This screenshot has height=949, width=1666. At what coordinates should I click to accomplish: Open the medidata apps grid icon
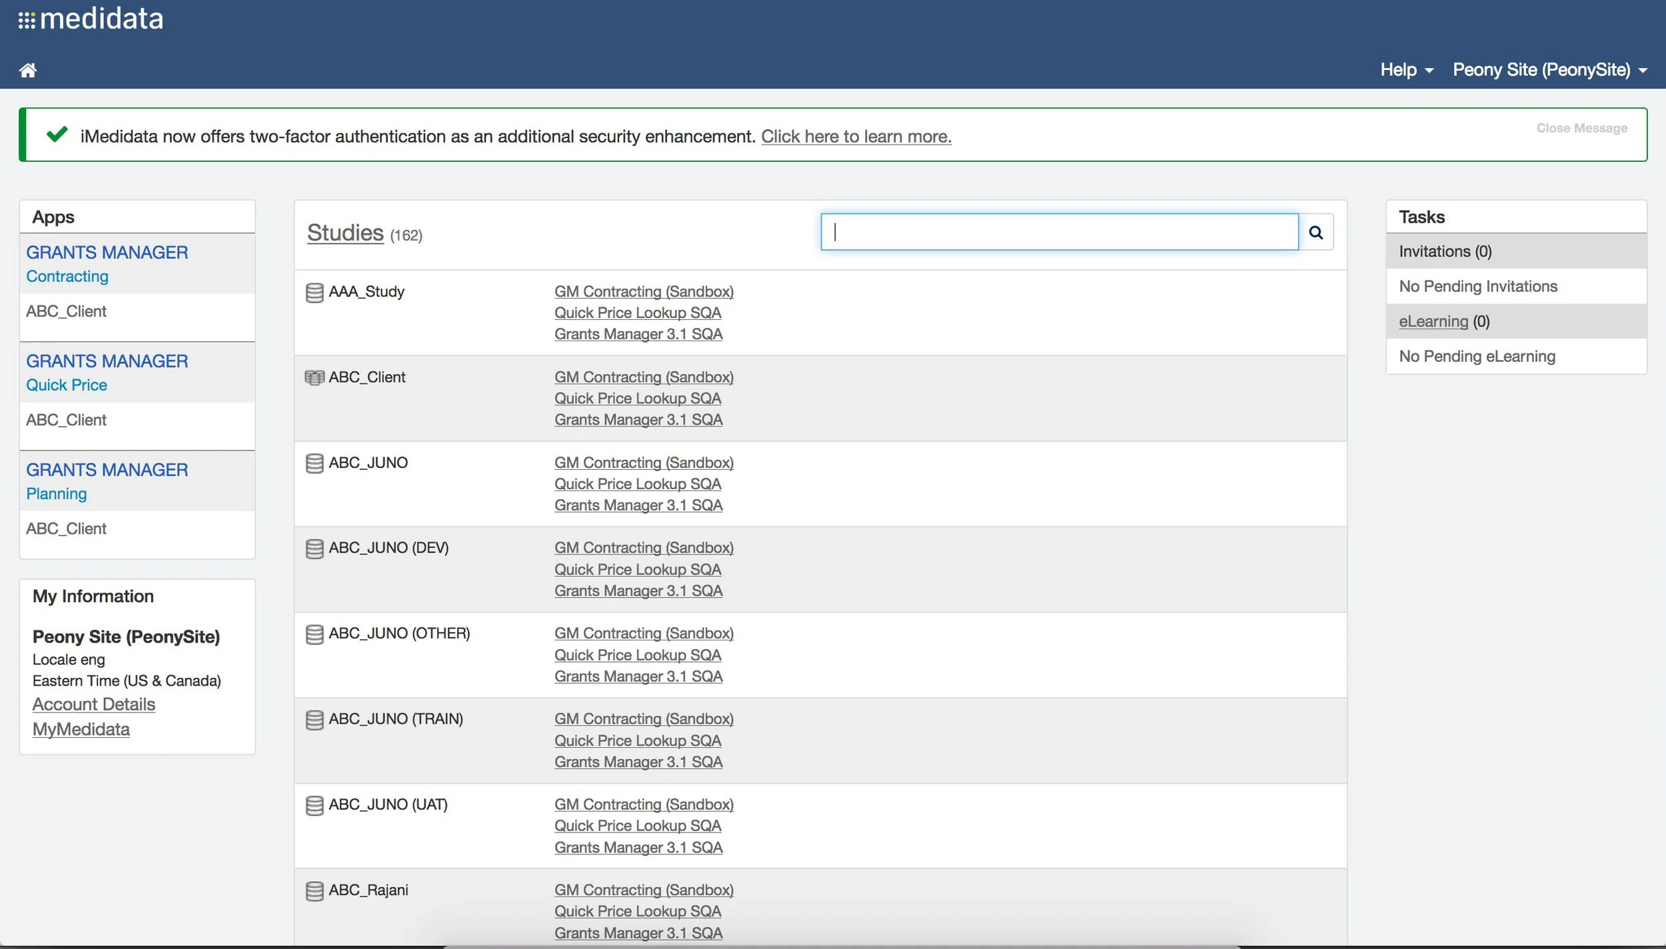pos(26,21)
